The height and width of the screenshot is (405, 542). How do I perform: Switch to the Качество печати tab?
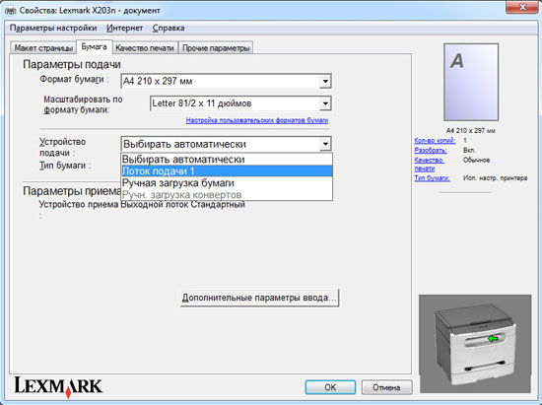[145, 48]
